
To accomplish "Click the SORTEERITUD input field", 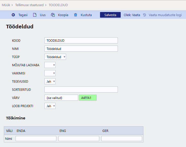I will (81, 89).
